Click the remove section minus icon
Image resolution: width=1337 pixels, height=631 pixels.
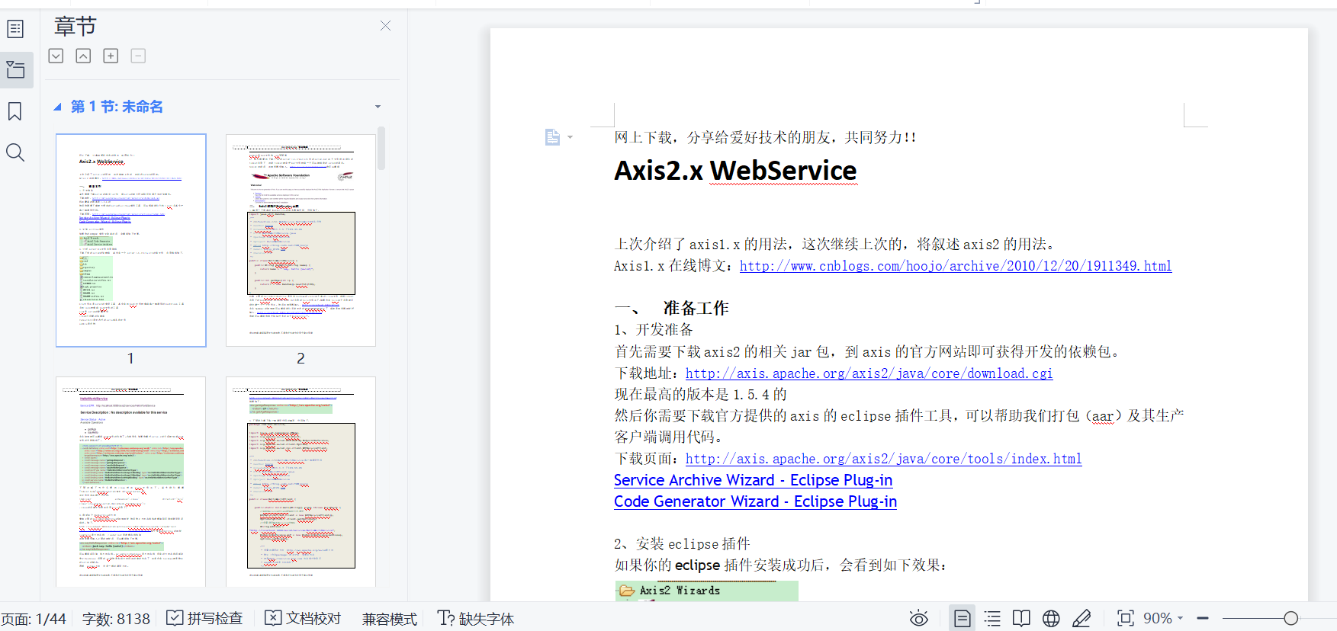click(138, 56)
